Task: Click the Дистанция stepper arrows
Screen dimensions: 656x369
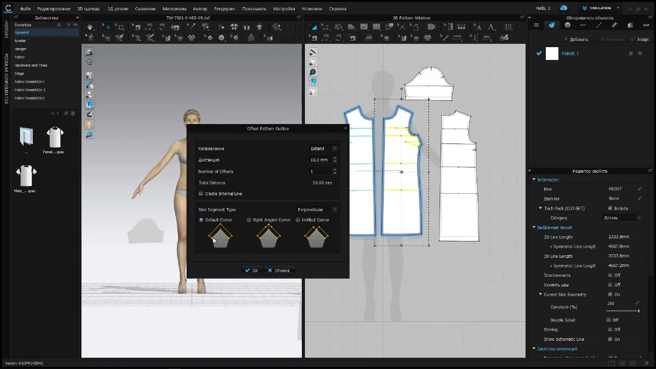Action: [x=335, y=160]
